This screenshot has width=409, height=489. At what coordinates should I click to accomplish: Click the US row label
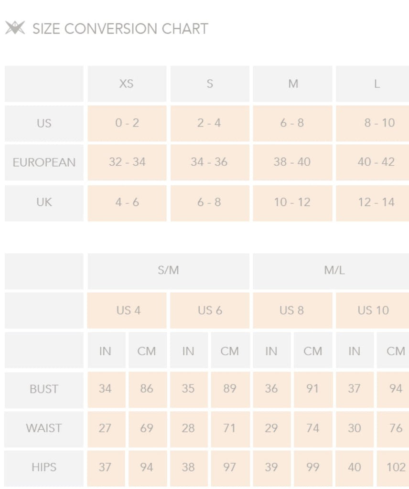pyautogui.click(x=44, y=123)
